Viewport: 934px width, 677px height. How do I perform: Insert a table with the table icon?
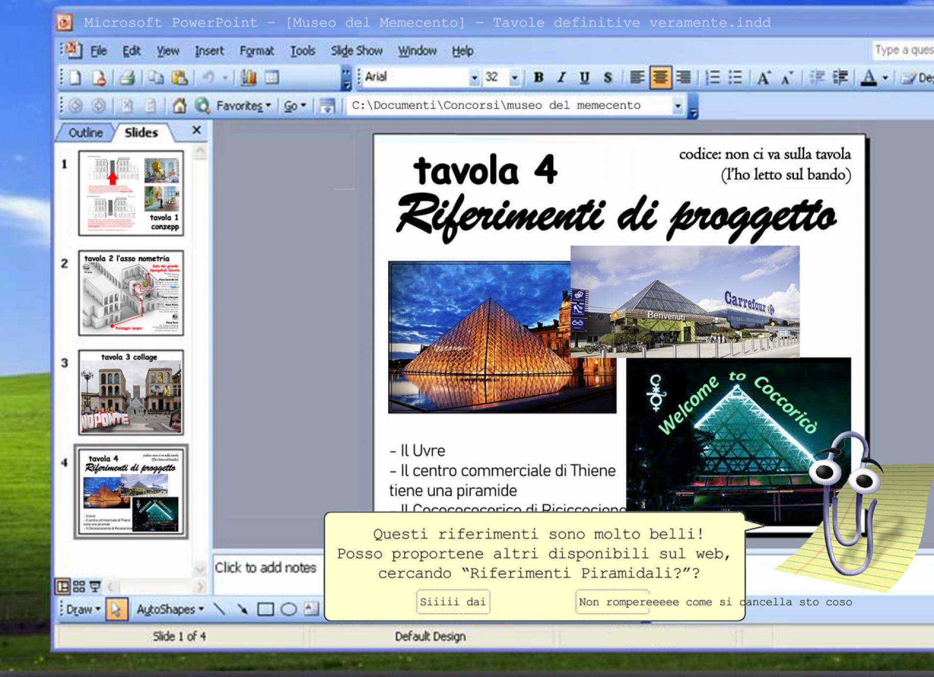(x=271, y=78)
